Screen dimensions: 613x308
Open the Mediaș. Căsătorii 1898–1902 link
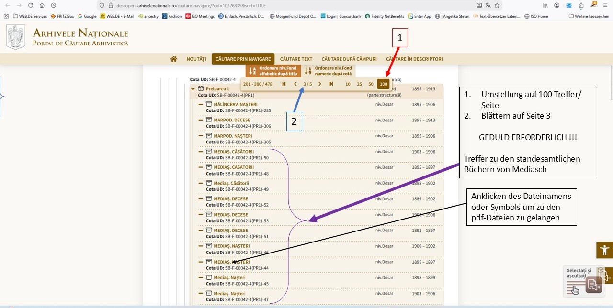(x=231, y=183)
